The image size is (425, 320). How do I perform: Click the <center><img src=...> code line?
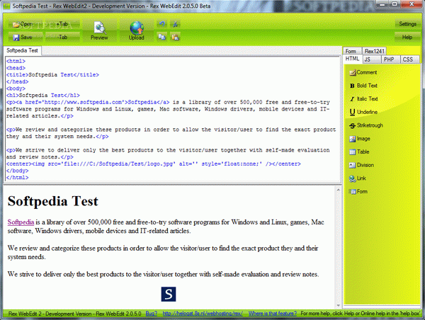[154, 164]
